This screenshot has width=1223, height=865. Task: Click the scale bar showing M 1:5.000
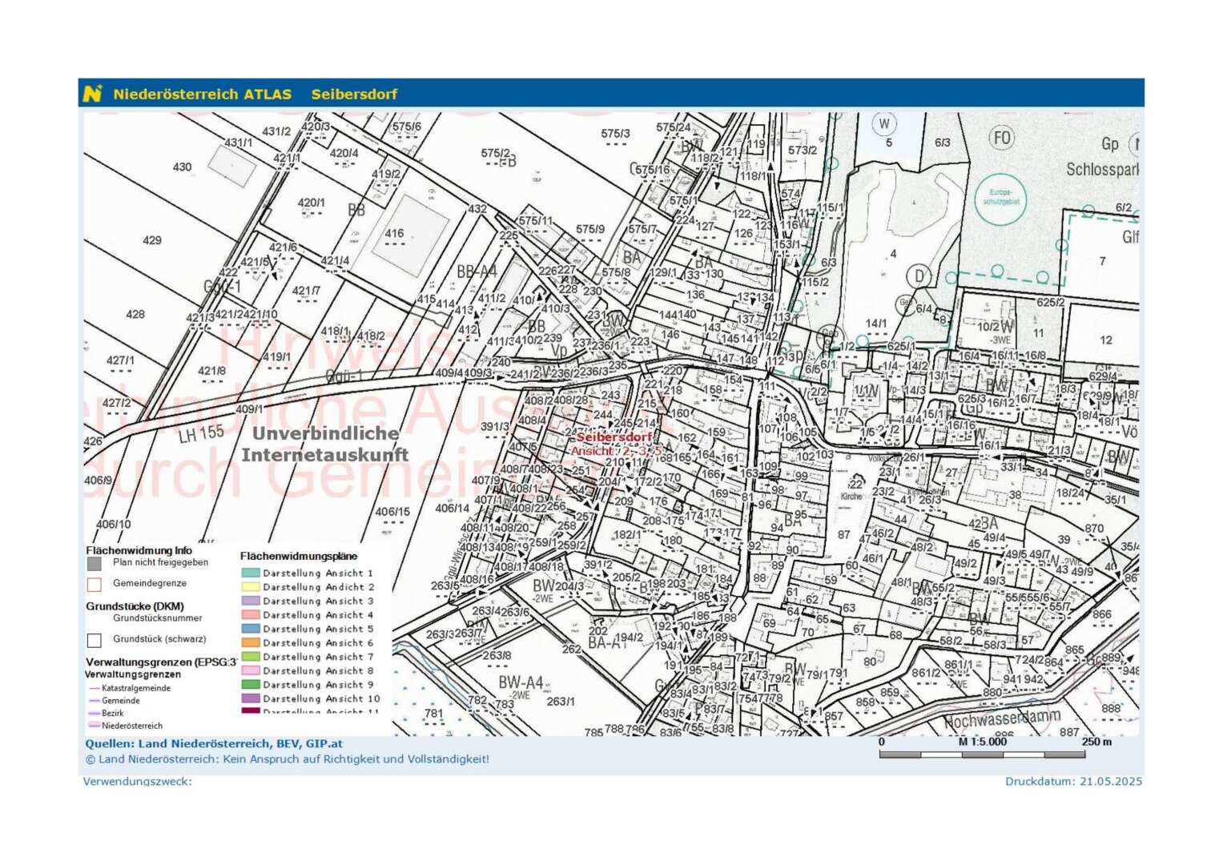(982, 754)
